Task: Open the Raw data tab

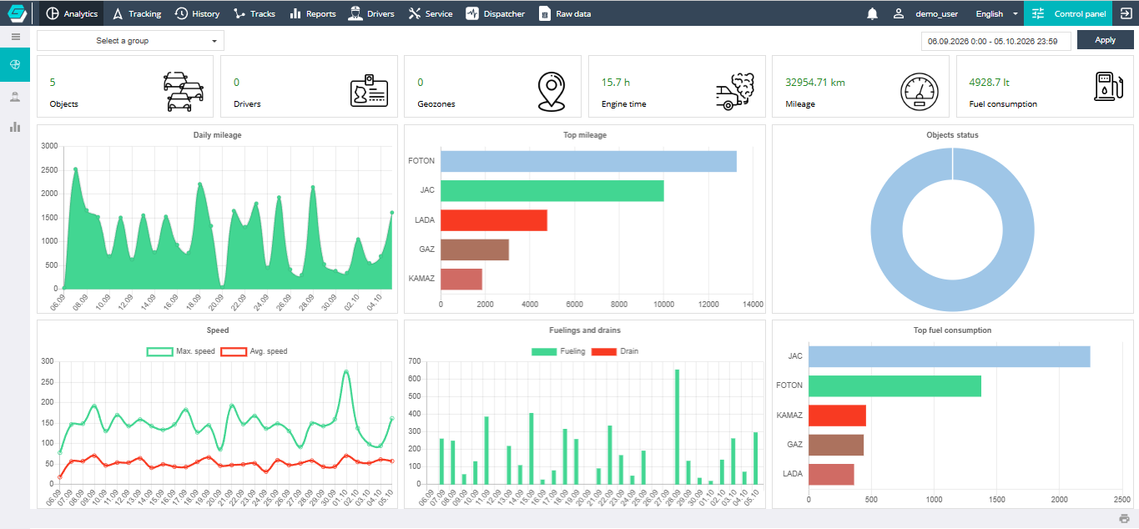Action: pos(565,13)
